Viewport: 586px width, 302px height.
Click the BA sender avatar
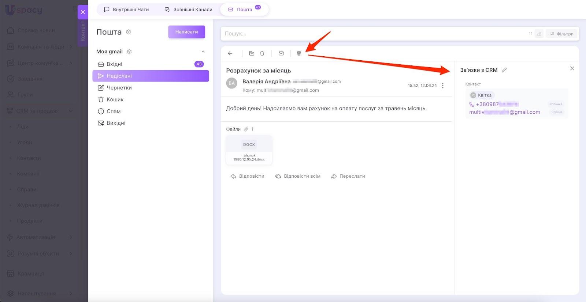tap(232, 83)
